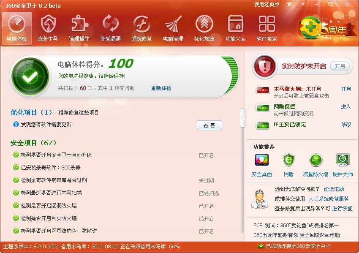Open 人工系统修复服务 link
The height and width of the screenshot is (253, 359).
click(329, 199)
